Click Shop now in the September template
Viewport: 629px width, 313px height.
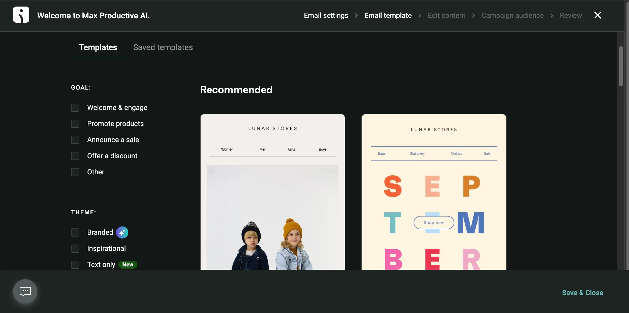pos(434,223)
